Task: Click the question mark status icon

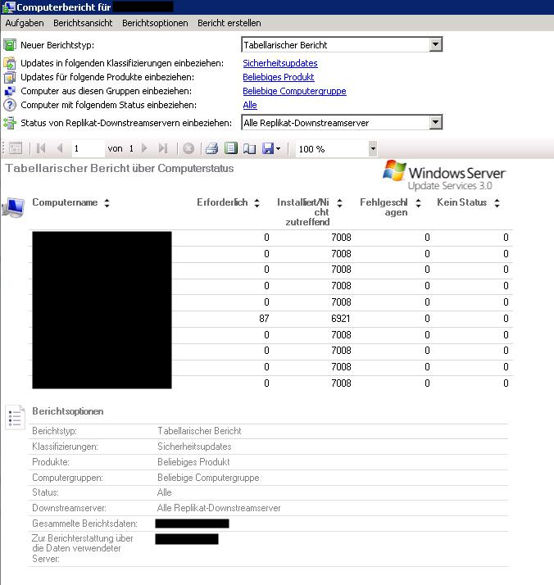Action: tap(10, 105)
